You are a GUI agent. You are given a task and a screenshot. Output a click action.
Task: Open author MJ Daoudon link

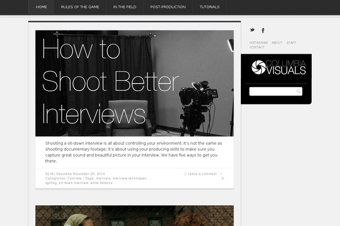point(59,173)
